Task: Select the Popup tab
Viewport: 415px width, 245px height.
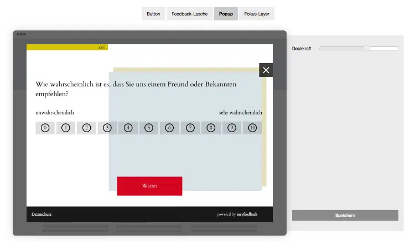Action: coord(226,14)
